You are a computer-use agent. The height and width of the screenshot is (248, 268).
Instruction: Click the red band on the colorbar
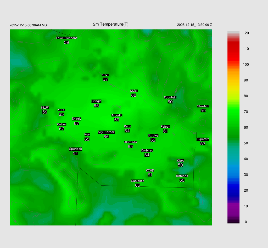click(233, 52)
